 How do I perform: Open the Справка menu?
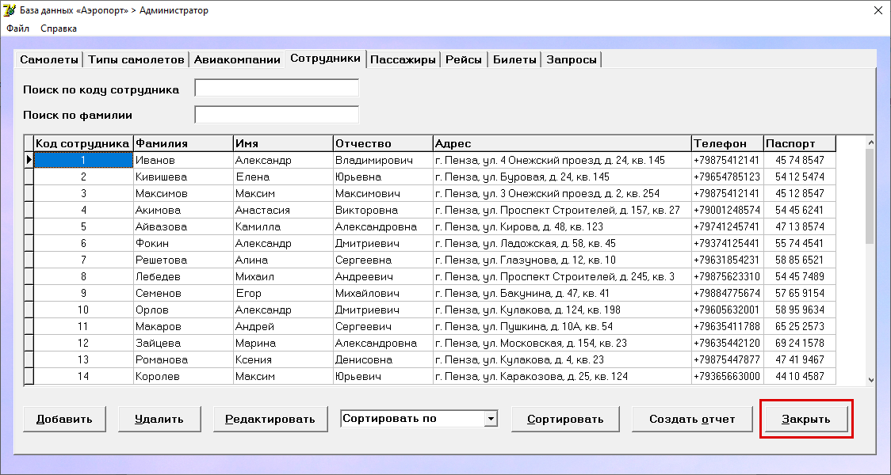(x=59, y=28)
